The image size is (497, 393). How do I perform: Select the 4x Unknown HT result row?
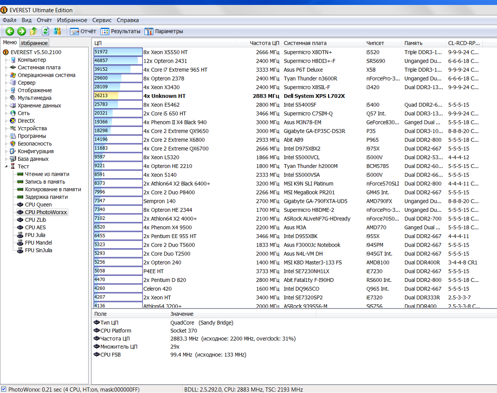click(x=294, y=96)
